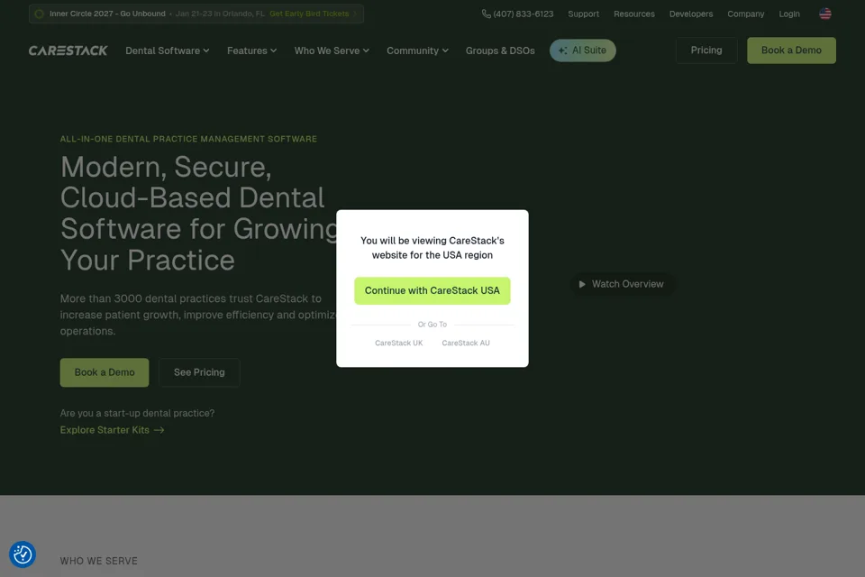Call (407) 833-6123 phone link
The width and height of the screenshot is (865, 577).
coord(517,14)
